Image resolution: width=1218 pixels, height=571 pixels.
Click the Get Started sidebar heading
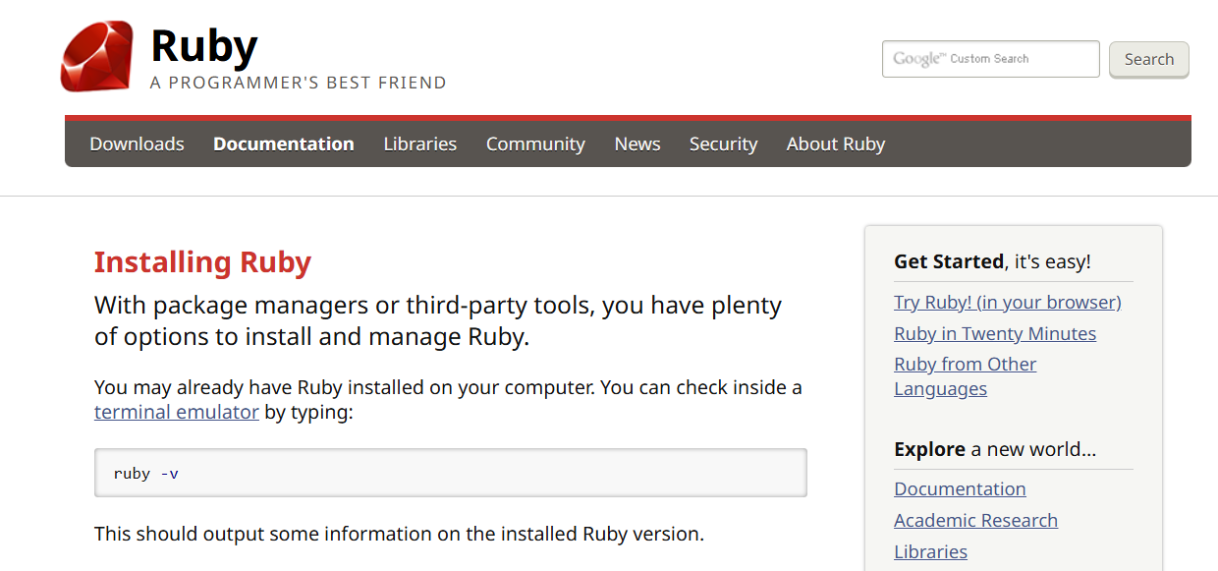click(992, 261)
